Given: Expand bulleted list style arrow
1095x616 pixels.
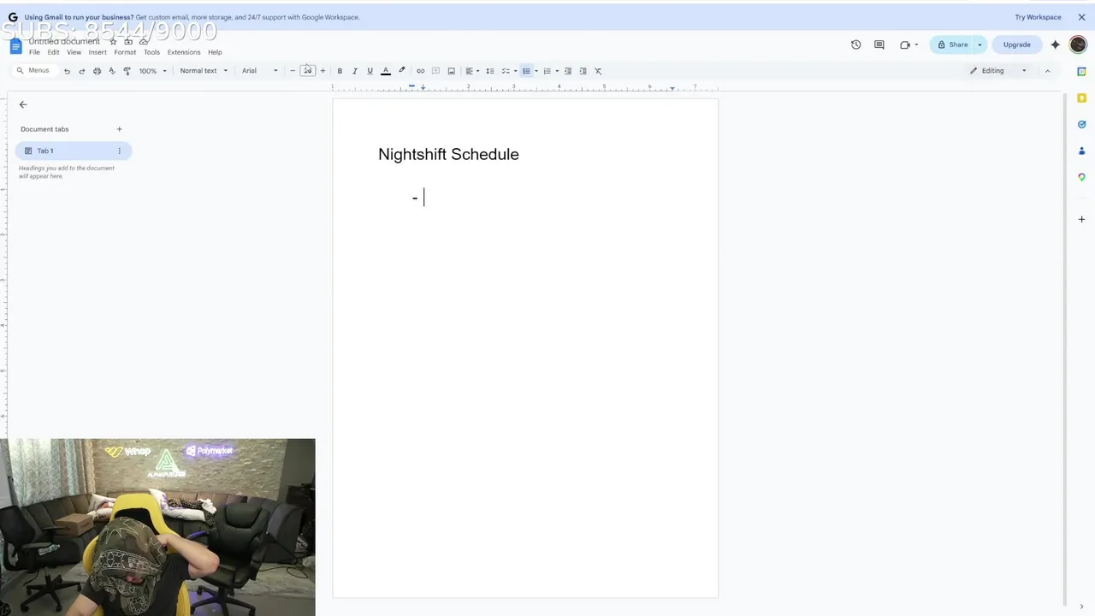Looking at the screenshot, I should pos(536,71).
